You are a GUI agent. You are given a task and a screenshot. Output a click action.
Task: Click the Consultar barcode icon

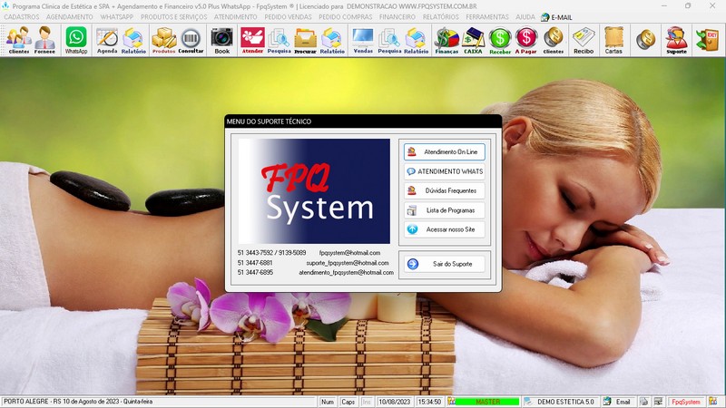(x=191, y=40)
